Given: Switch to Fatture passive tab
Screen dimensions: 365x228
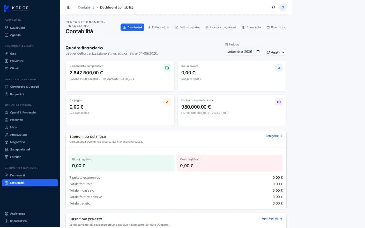Looking at the screenshot, I should point(187,27).
